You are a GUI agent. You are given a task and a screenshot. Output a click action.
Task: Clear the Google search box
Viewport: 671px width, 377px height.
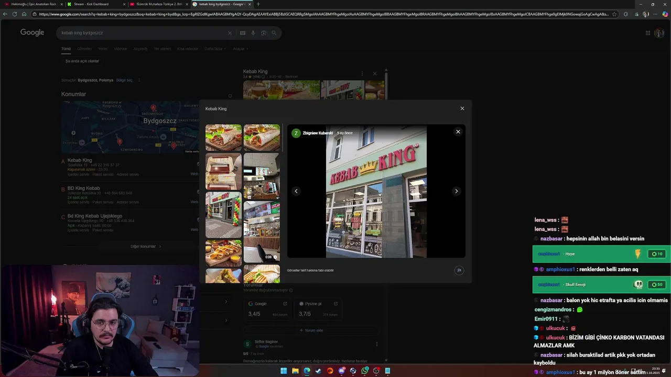click(230, 33)
